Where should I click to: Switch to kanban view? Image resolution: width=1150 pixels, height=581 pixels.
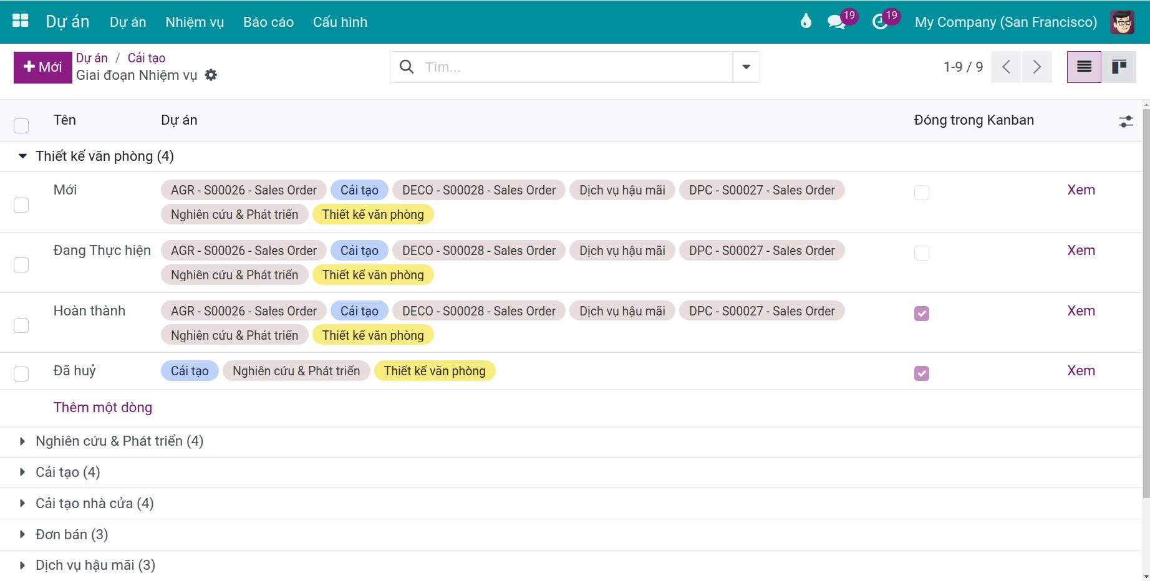coord(1119,67)
